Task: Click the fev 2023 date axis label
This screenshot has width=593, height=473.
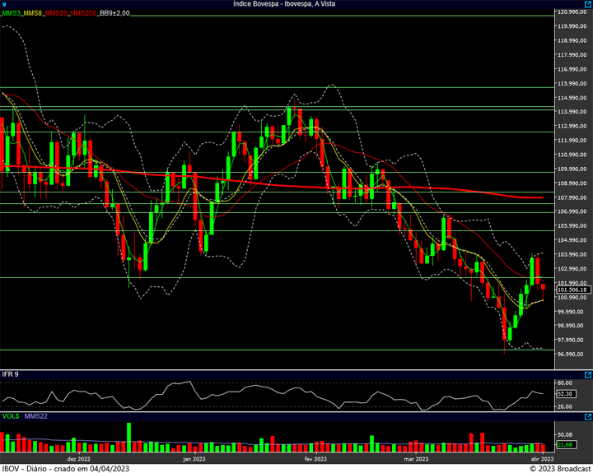Action: pyautogui.click(x=315, y=459)
